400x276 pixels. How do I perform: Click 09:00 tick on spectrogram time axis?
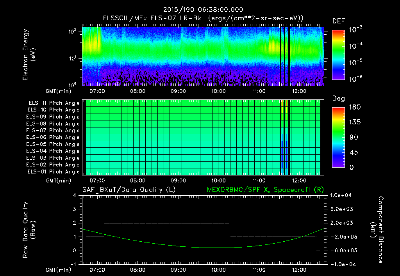[x=178, y=91]
